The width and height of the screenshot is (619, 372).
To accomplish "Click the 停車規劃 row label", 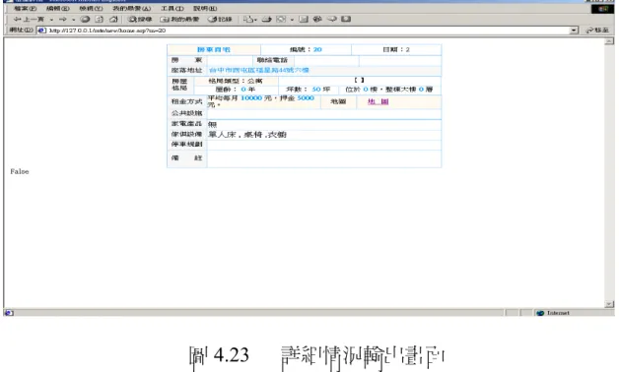I will point(186,145).
